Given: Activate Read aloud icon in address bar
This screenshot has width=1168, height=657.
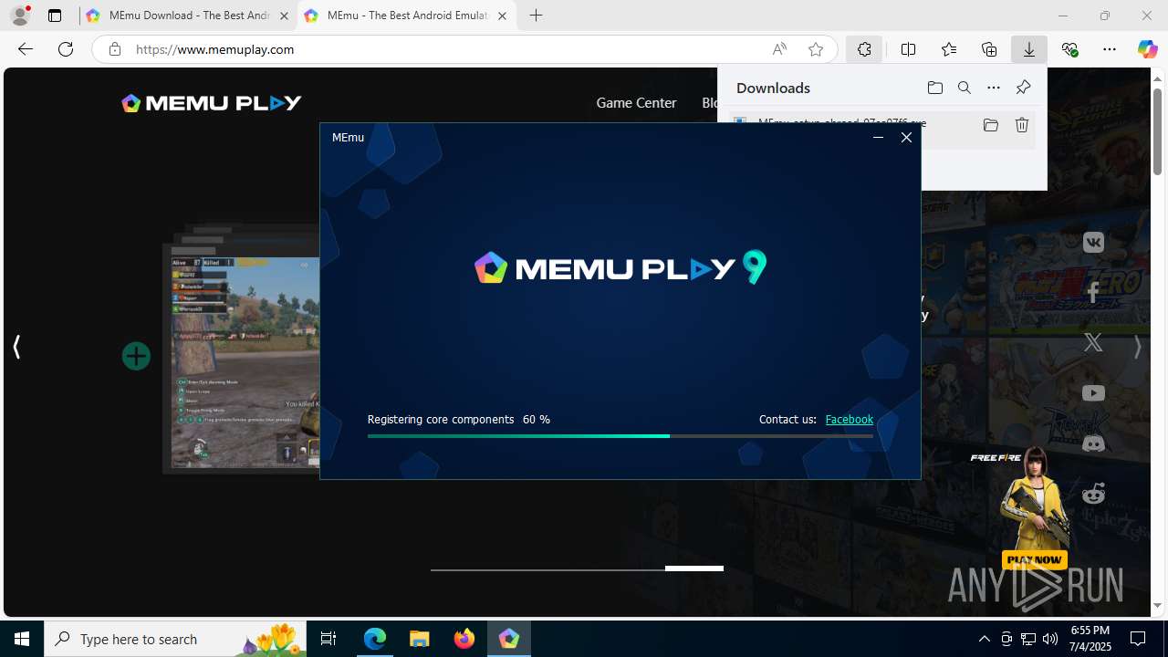Looking at the screenshot, I should (x=779, y=49).
